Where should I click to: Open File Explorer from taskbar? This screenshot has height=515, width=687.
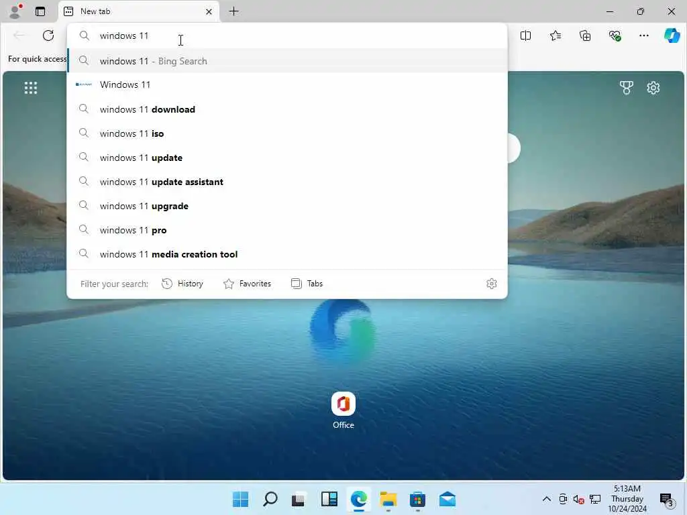pyautogui.click(x=388, y=499)
